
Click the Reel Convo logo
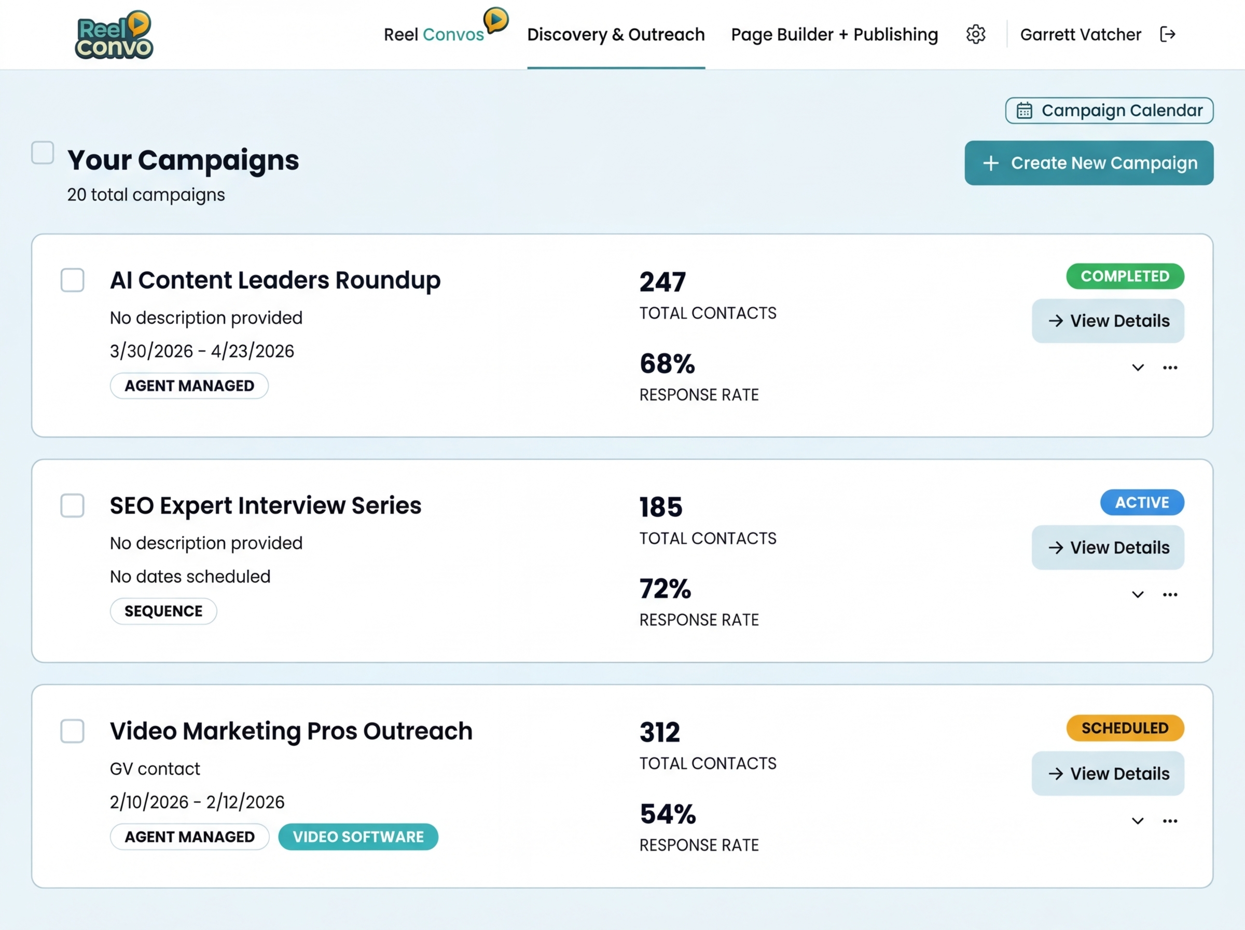click(114, 35)
